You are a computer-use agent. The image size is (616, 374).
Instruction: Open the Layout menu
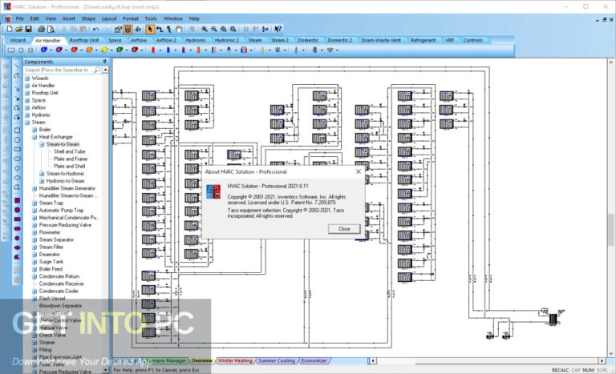[x=109, y=18]
